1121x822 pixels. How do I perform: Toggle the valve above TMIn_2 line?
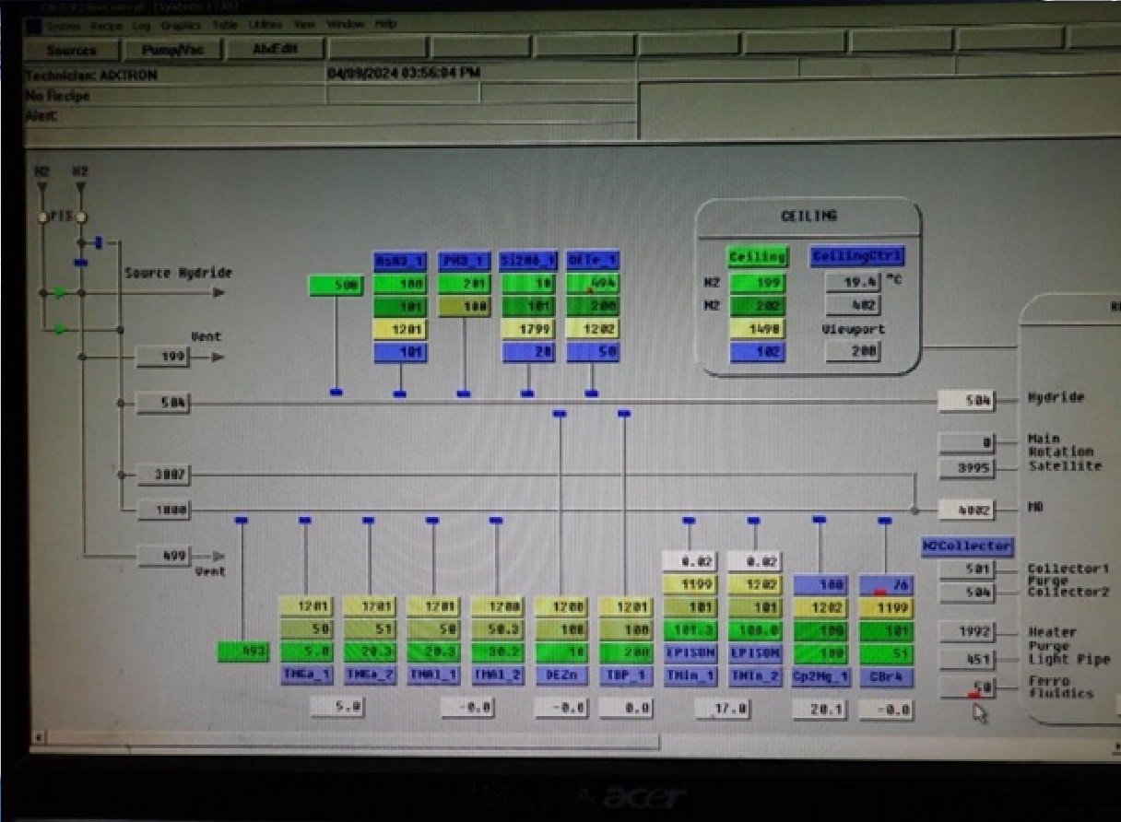pyautogui.click(x=754, y=521)
